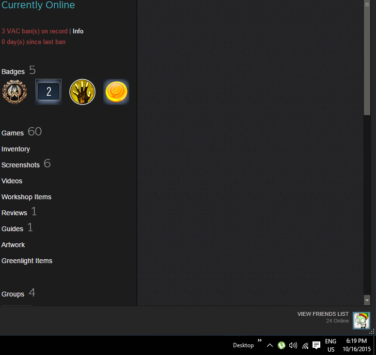The height and width of the screenshot is (355, 376).
Task: Click the friends list avatar thumbnail
Action: 361,321
